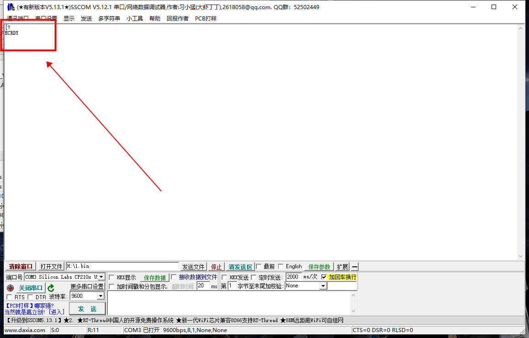Click the port status circle icon
The width and height of the screenshot is (529, 338).
coord(10,287)
